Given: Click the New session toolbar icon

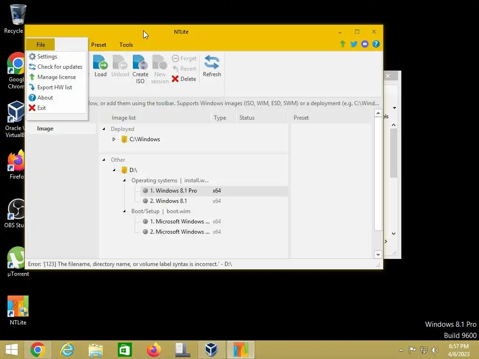Looking at the screenshot, I should 160,69.
